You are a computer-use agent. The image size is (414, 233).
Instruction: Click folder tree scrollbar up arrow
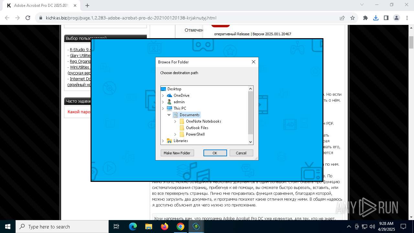point(250,89)
